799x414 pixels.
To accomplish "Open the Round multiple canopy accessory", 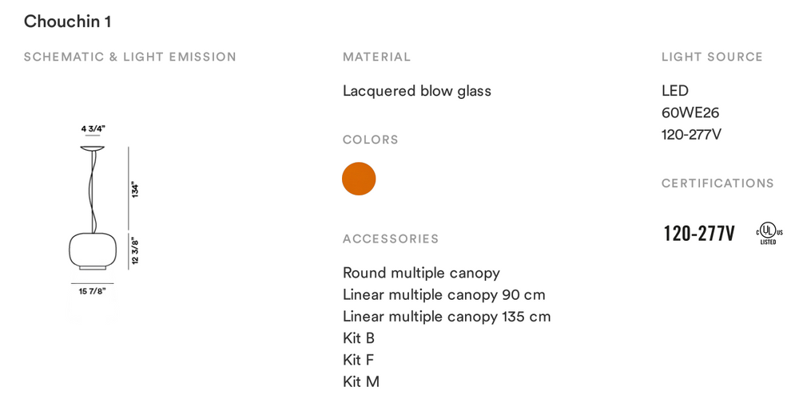I will tap(421, 273).
